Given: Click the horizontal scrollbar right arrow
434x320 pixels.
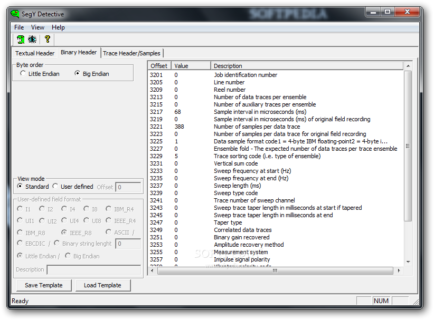Looking at the screenshot, I should pyautogui.click(x=399, y=270).
